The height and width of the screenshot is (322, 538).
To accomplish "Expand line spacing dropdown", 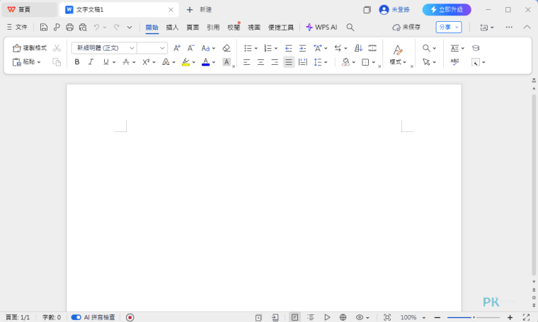I will (326, 62).
